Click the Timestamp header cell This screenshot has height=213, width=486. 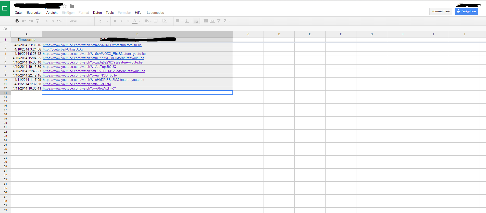point(27,40)
